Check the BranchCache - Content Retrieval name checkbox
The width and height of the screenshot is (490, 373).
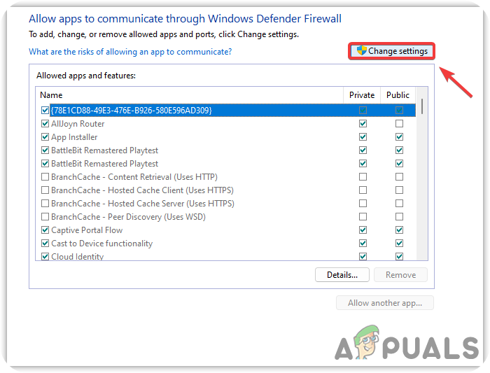[45, 177]
